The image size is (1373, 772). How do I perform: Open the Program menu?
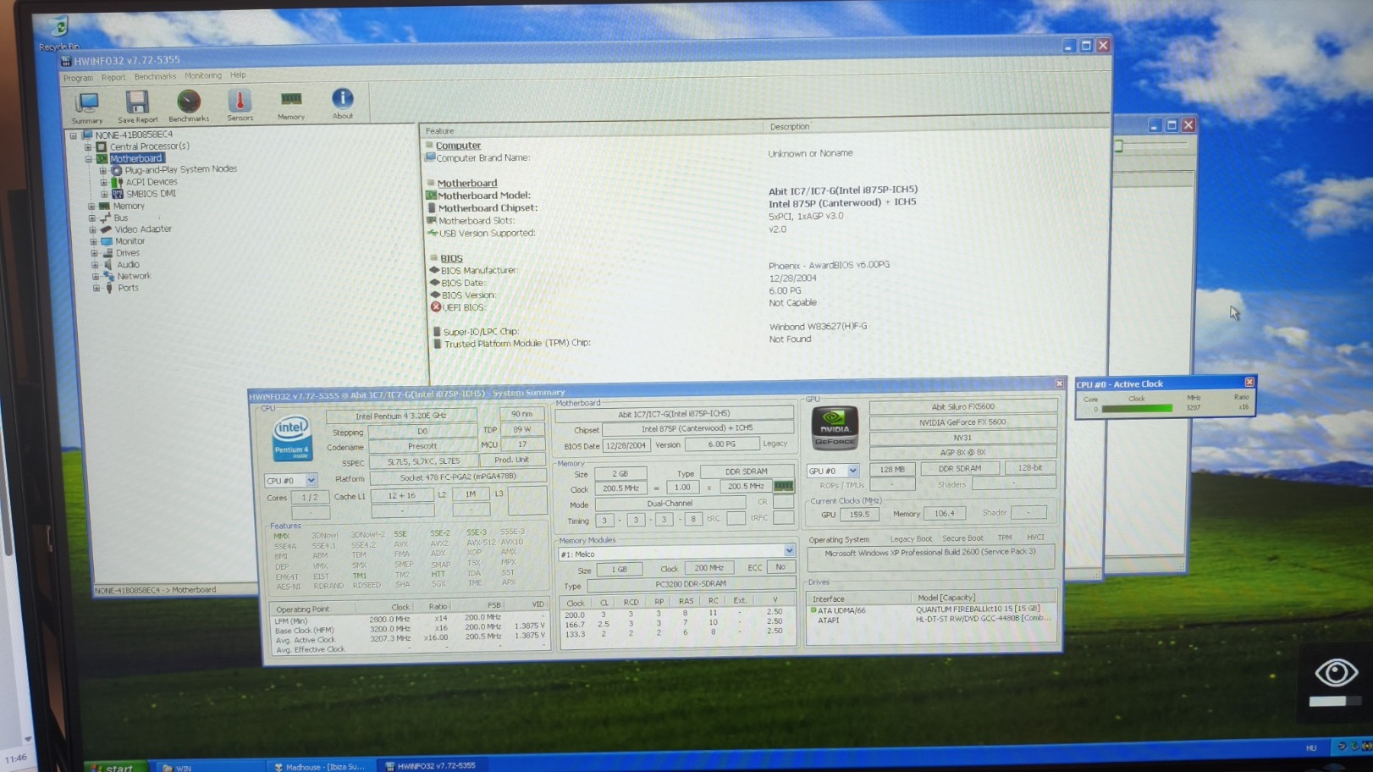[x=78, y=78]
